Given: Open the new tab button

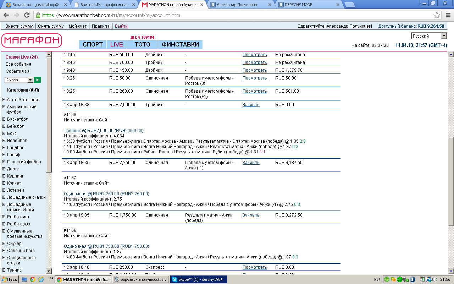Looking at the screenshot, I should tap(349, 5).
